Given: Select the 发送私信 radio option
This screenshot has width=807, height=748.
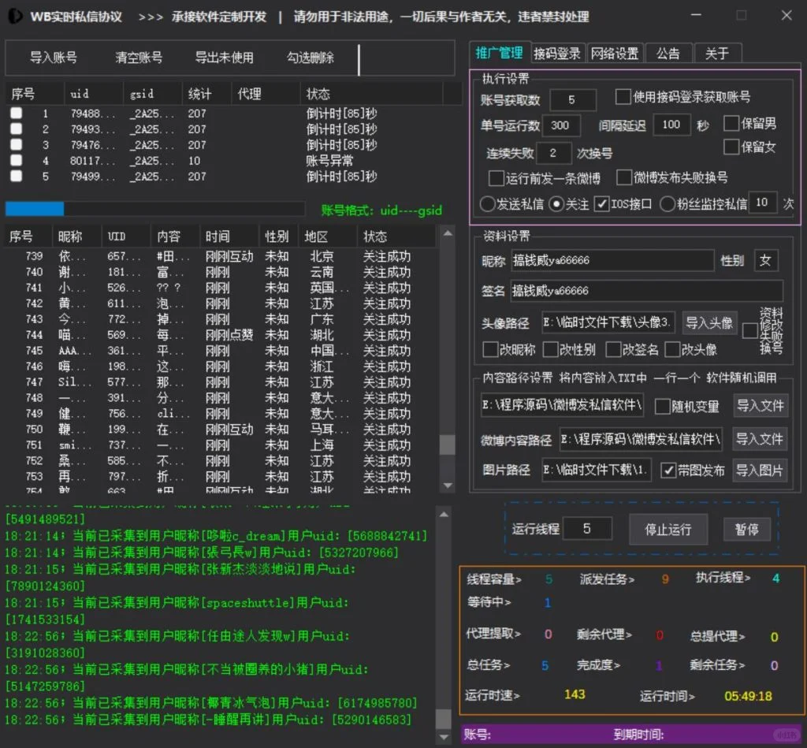Looking at the screenshot, I should pos(489,203).
